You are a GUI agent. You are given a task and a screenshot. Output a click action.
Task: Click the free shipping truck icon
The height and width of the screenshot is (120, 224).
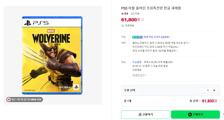pyautogui.click(x=123, y=26)
